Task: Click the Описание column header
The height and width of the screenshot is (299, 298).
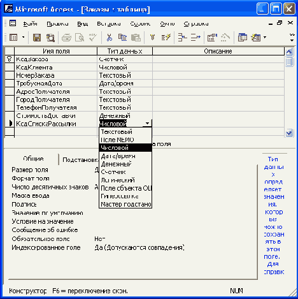Action: pyautogui.click(x=218, y=51)
